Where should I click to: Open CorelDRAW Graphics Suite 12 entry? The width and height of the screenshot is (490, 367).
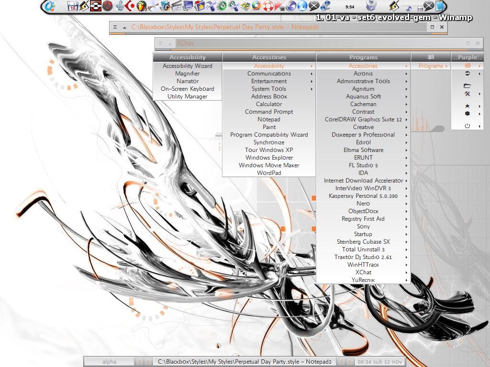(363, 119)
